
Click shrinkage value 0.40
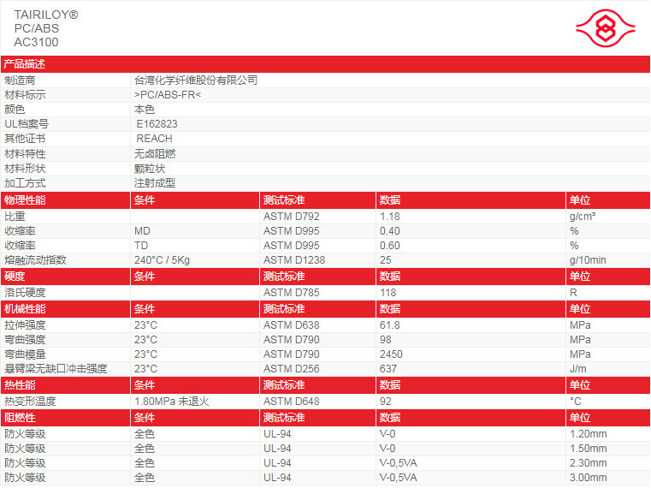coord(389,230)
